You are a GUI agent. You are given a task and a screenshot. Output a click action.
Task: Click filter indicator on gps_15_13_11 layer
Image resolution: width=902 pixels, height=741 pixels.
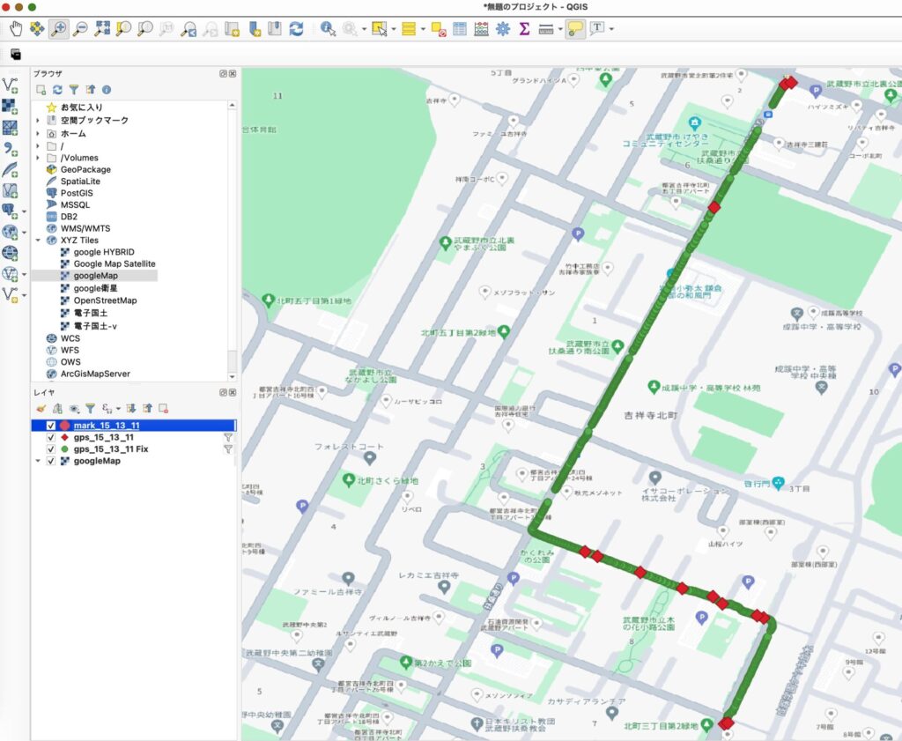228,437
